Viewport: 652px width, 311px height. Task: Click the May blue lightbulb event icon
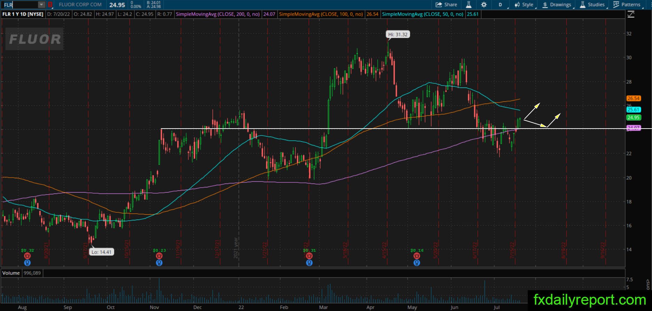[417, 263]
